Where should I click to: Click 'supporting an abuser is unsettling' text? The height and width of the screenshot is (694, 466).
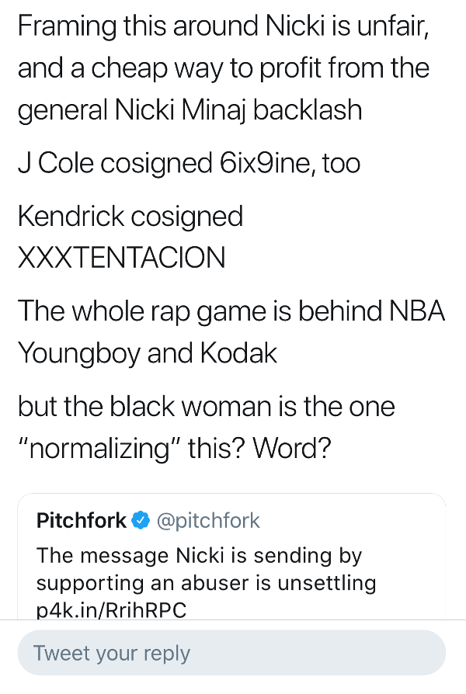click(206, 583)
